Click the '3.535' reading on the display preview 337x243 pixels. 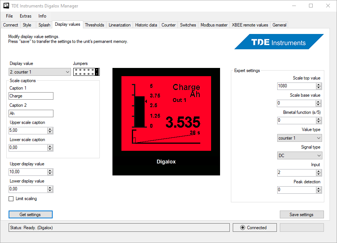(x=183, y=122)
